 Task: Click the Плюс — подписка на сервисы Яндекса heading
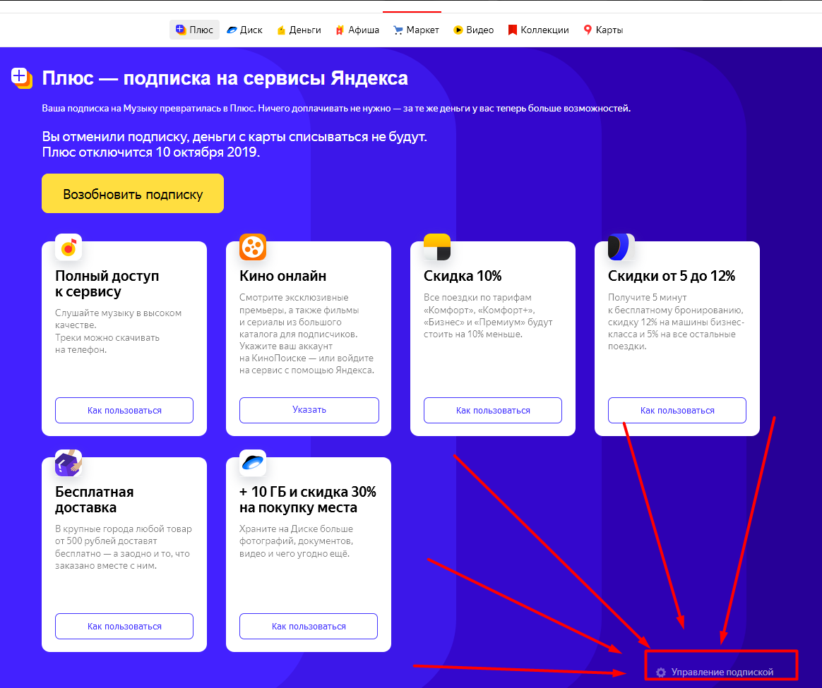pyautogui.click(x=225, y=78)
